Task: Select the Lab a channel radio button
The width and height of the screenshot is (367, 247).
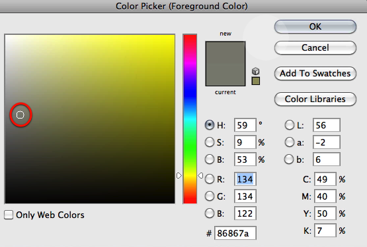Action: click(289, 142)
